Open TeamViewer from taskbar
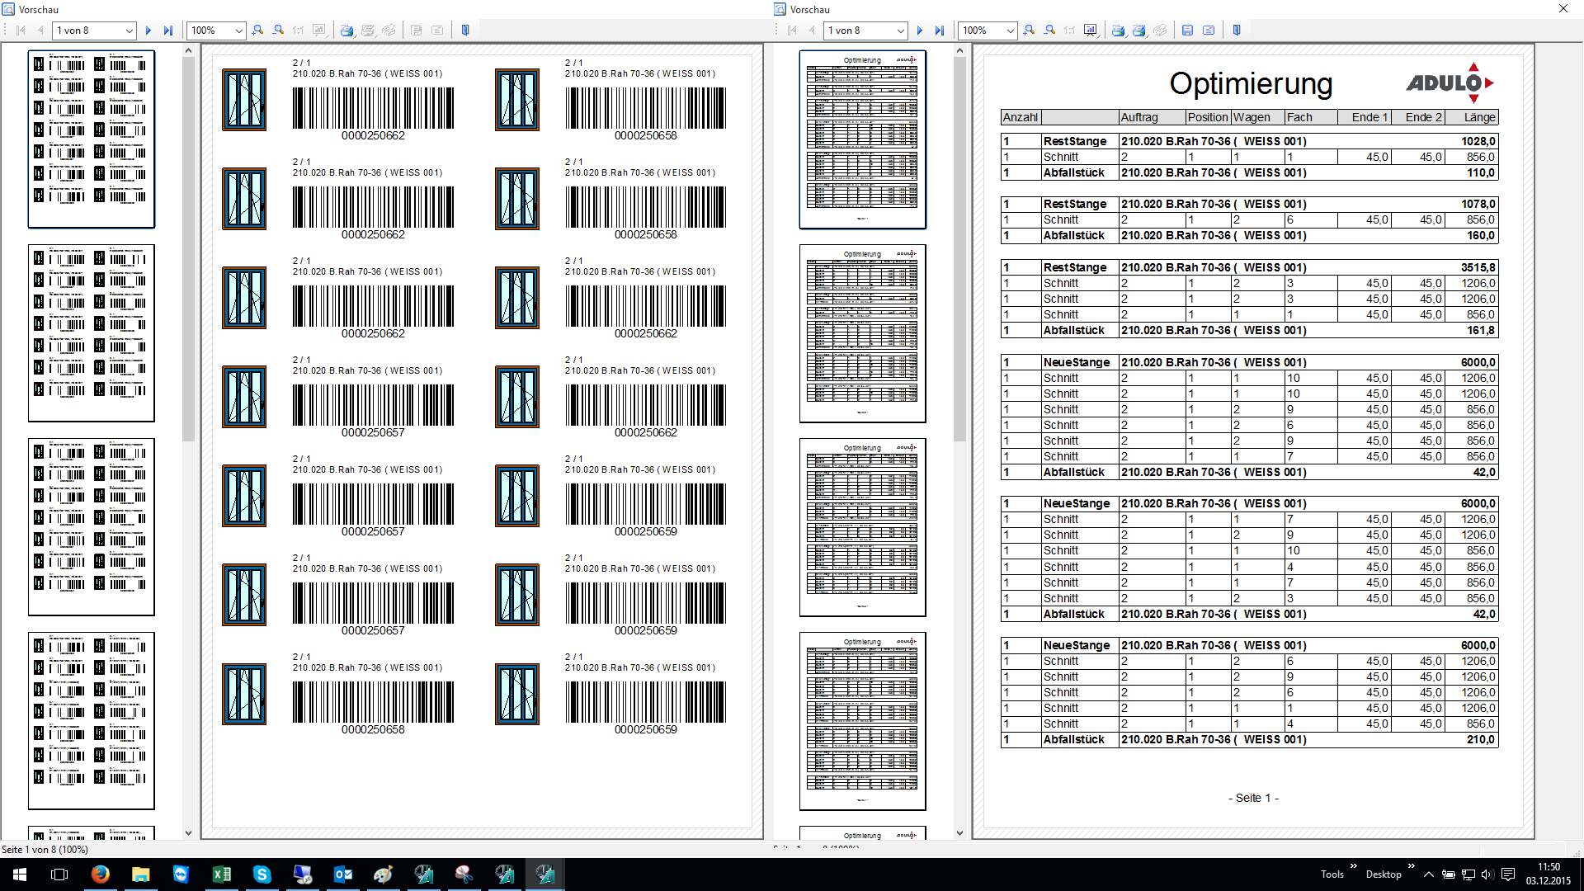This screenshot has height=891, width=1584. 181,874
